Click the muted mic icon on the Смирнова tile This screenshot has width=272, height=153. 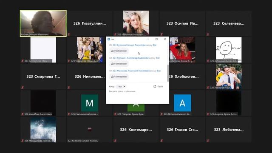tap(23, 88)
